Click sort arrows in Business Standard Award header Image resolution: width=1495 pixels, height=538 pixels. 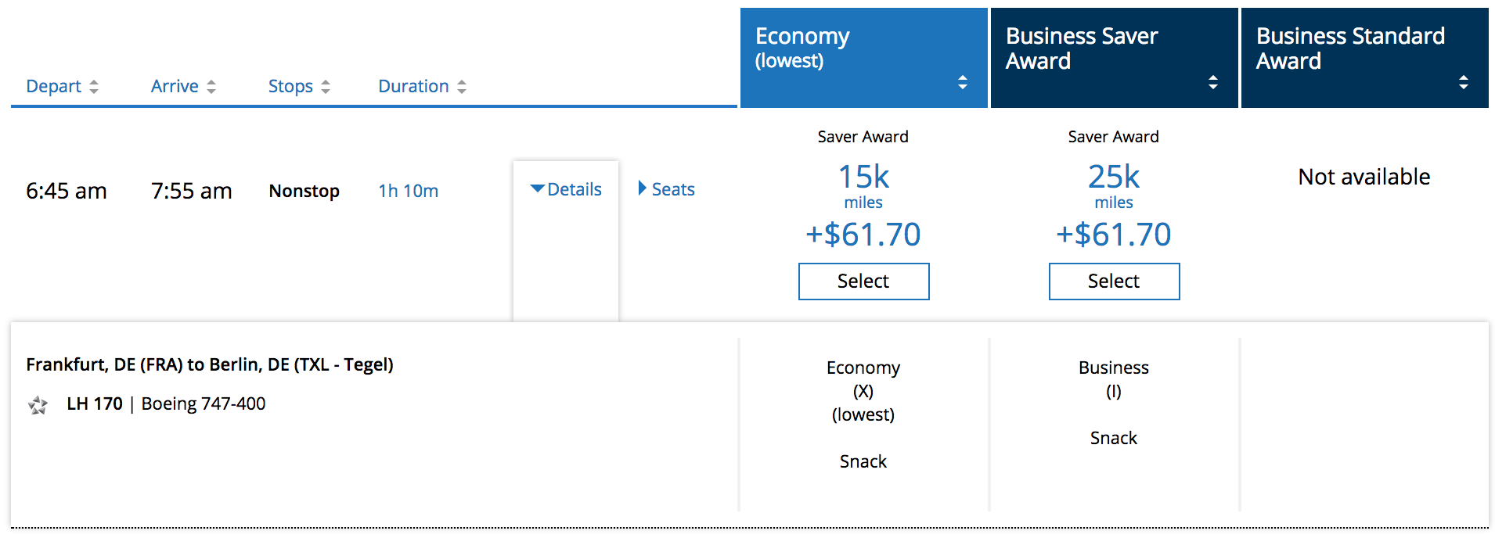tap(1464, 82)
